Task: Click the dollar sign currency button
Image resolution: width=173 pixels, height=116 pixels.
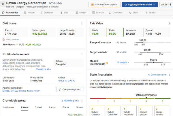Action: tap(170, 5)
